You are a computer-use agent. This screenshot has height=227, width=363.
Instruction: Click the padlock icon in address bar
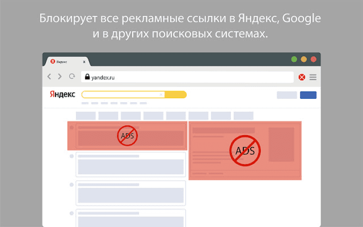(87, 76)
